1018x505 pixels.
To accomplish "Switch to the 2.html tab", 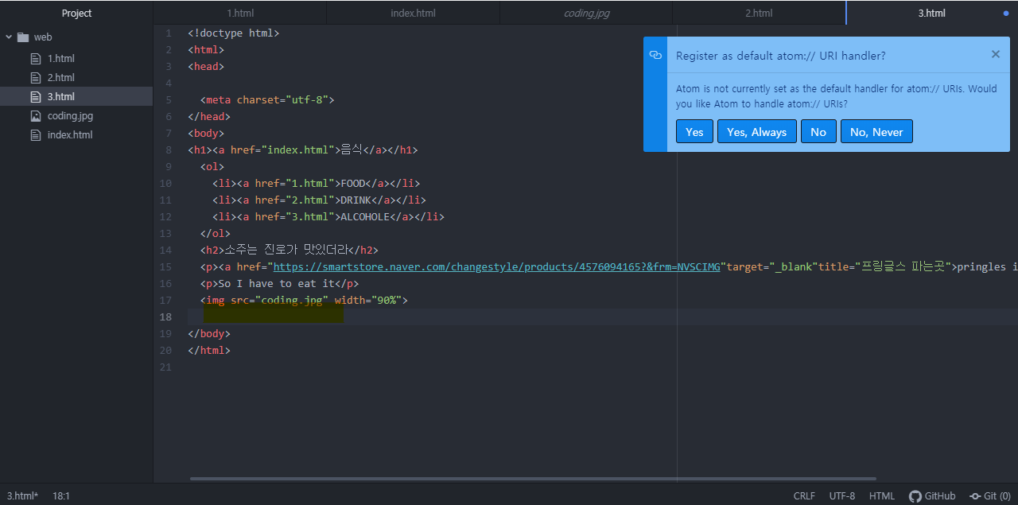I will (x=759, y=13).
